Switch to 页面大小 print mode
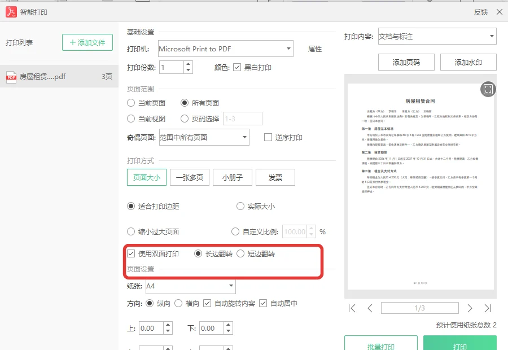Viewport: 508px width, 350px height. point(147,177)
